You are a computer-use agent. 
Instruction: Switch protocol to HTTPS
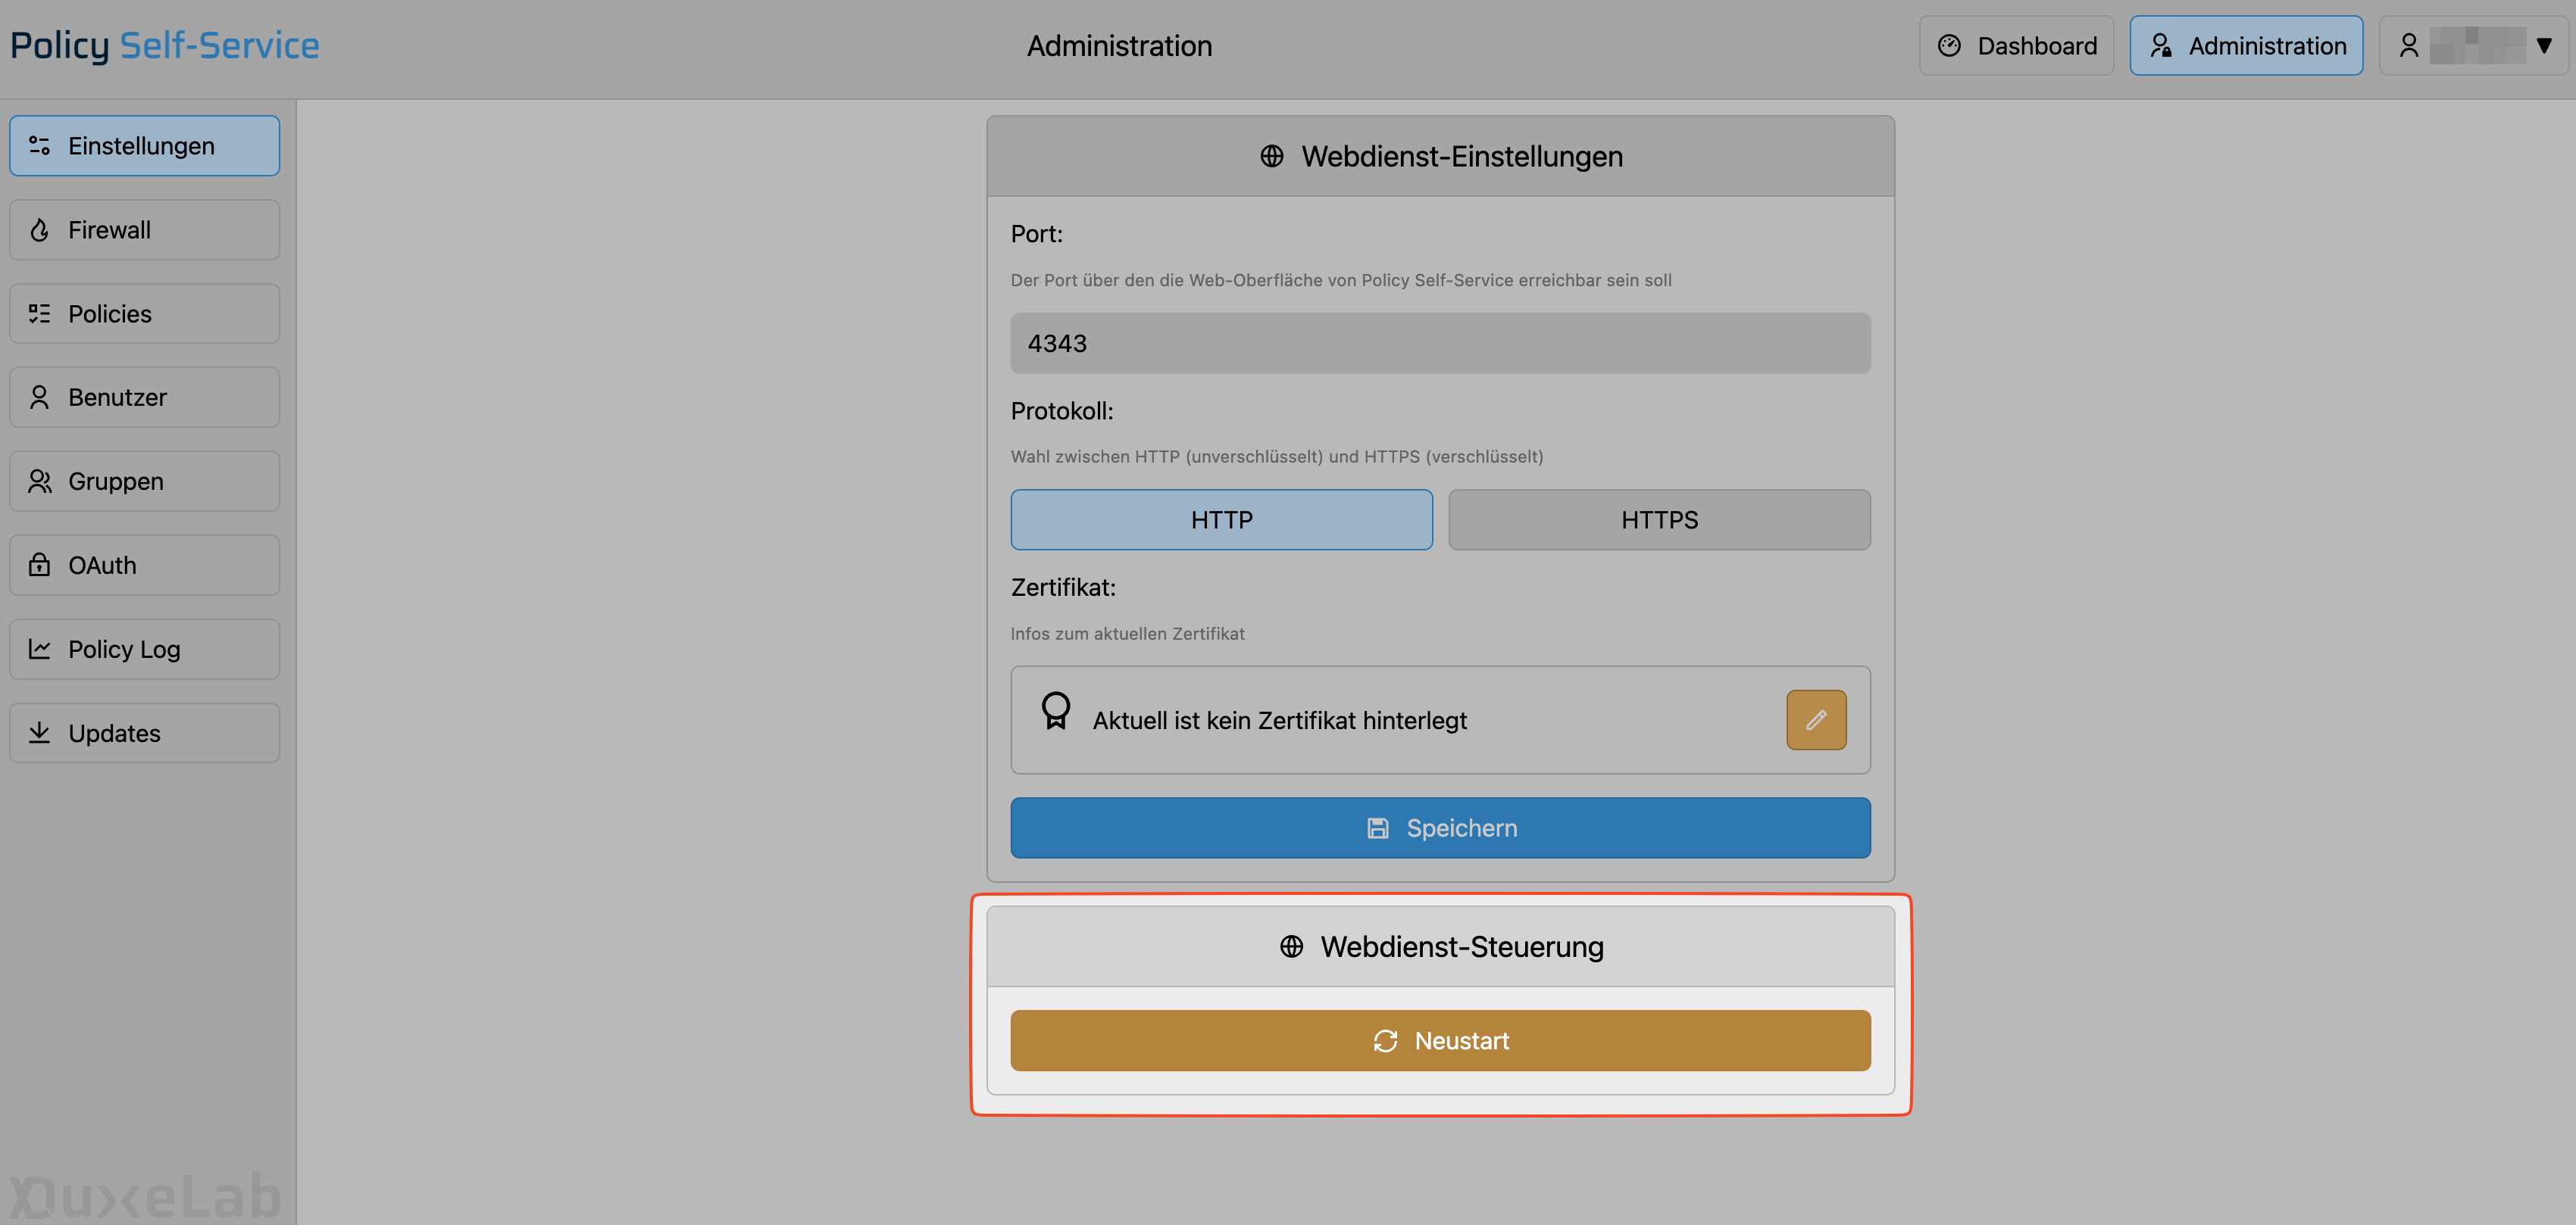pos(1658,519)
